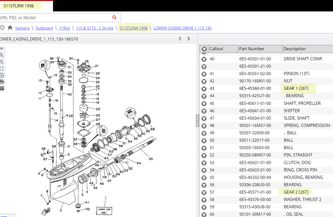Open LOWER CASING DRIVE 1 115 130 link

(182, 28)
